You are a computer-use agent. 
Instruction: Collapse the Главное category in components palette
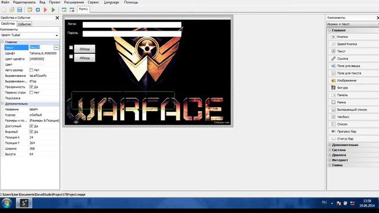pyautogui.click(x=330, y=30)
